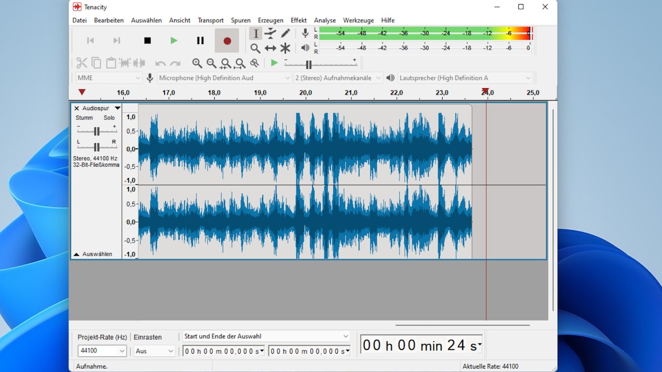
Task: Expand the Projekt-Rate 44100 dropdown
Action: [102, 351]
